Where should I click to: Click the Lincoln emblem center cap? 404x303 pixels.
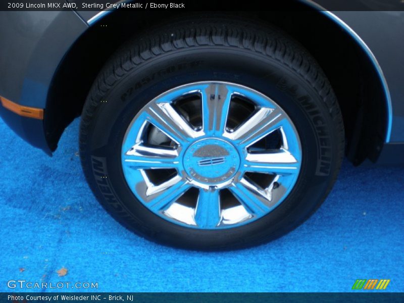point(211,161)
